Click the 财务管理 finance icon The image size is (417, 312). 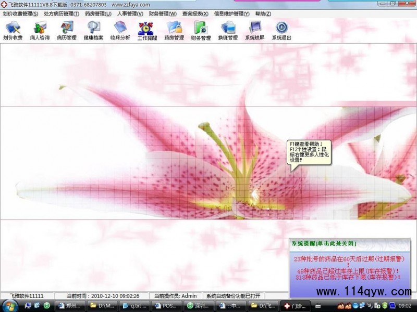tap(201, 30)
